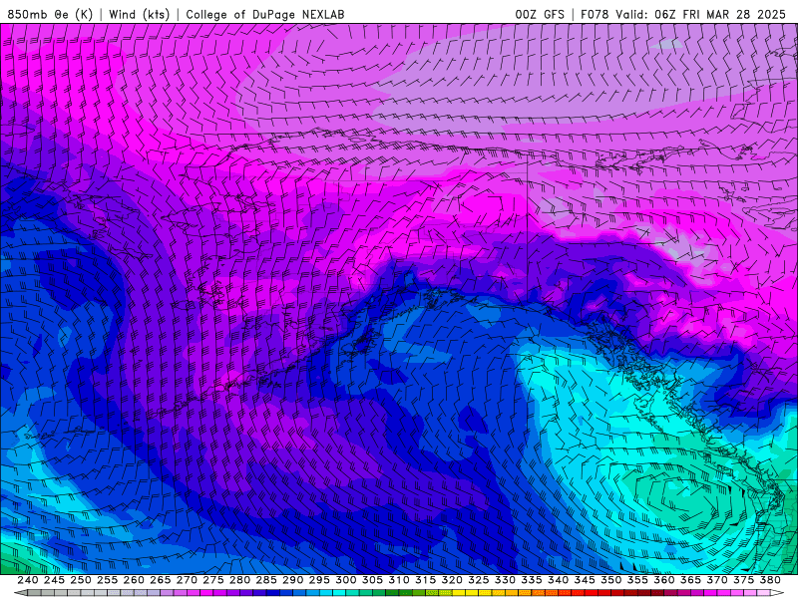Click the 295 colorbar value label

319,580
